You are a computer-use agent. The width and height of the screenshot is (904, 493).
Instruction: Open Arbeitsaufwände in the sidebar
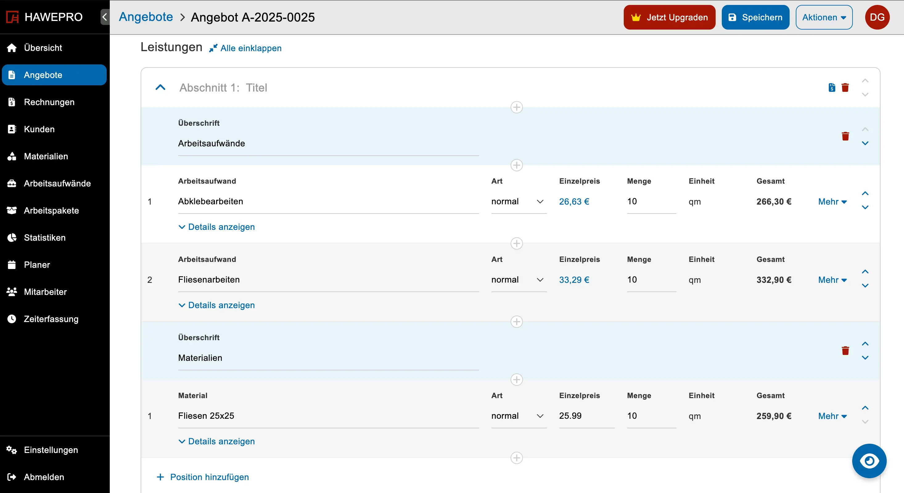pos(54,183)
